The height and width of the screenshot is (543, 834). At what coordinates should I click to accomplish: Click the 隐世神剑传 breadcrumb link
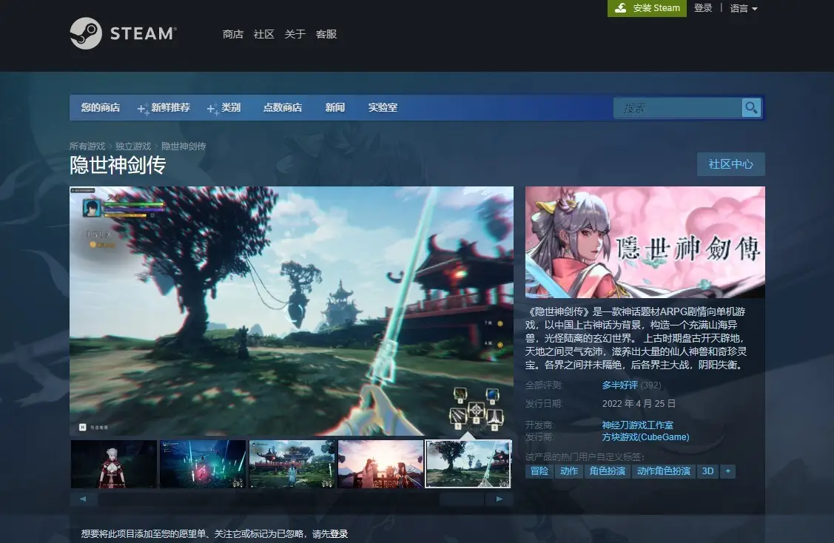184,146
